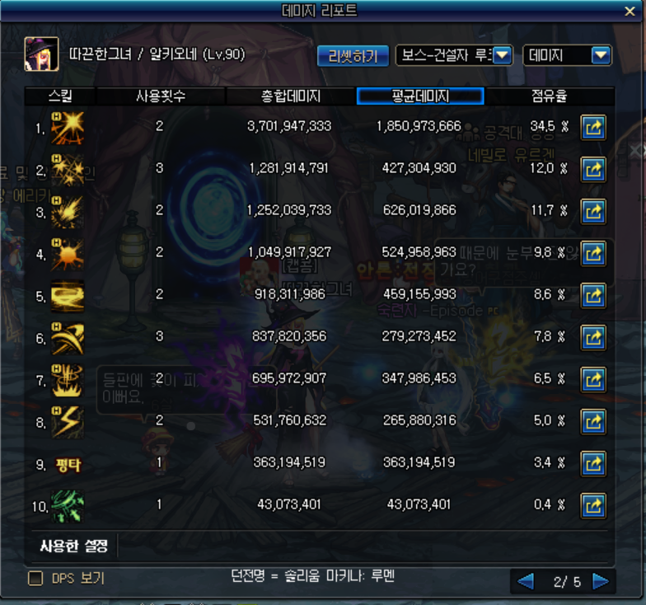This screenshot has height=605, width=646.
Task: Go to previous page arrow
Action: coord(526,582)
